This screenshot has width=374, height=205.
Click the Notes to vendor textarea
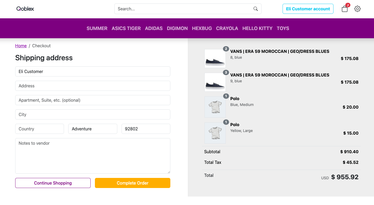93,156
